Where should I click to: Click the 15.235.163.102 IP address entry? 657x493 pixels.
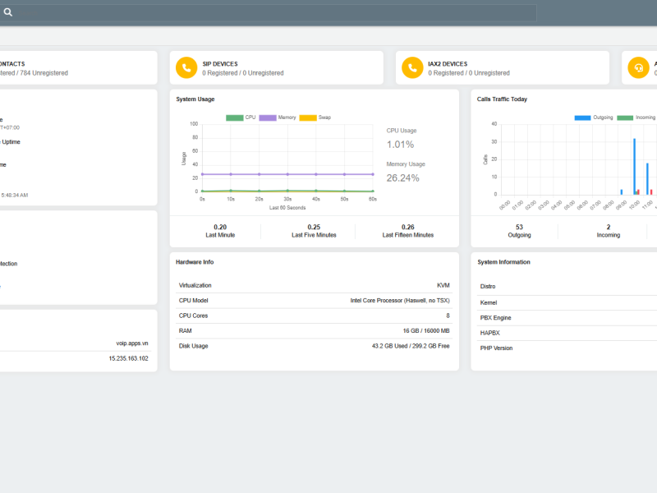click(x=130, y=358)
